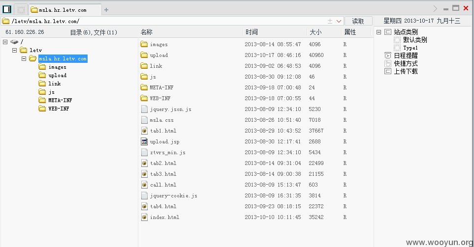Select the upload folder in left tree
The image size is (474, 247).
[x=58, y=76]
